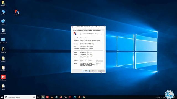Image resolution: width=177 pixels, height=99 pixels.
Task: Click the microphone icon in the search box
Action: tap(34, 97)
